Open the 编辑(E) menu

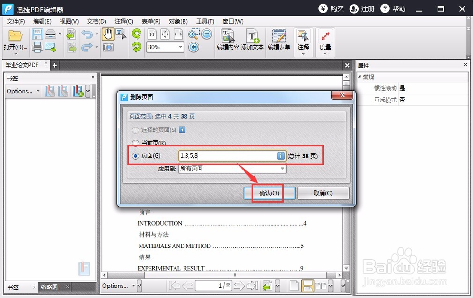[42, 21]
